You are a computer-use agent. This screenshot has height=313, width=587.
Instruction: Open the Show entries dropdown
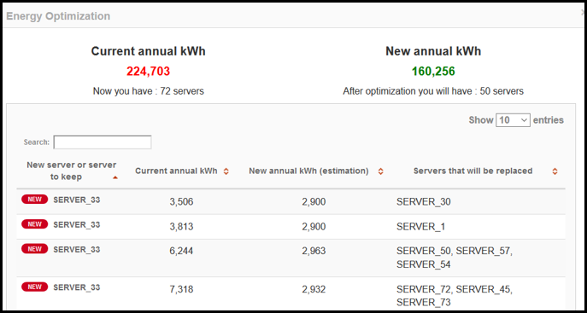tap(513, 120)
